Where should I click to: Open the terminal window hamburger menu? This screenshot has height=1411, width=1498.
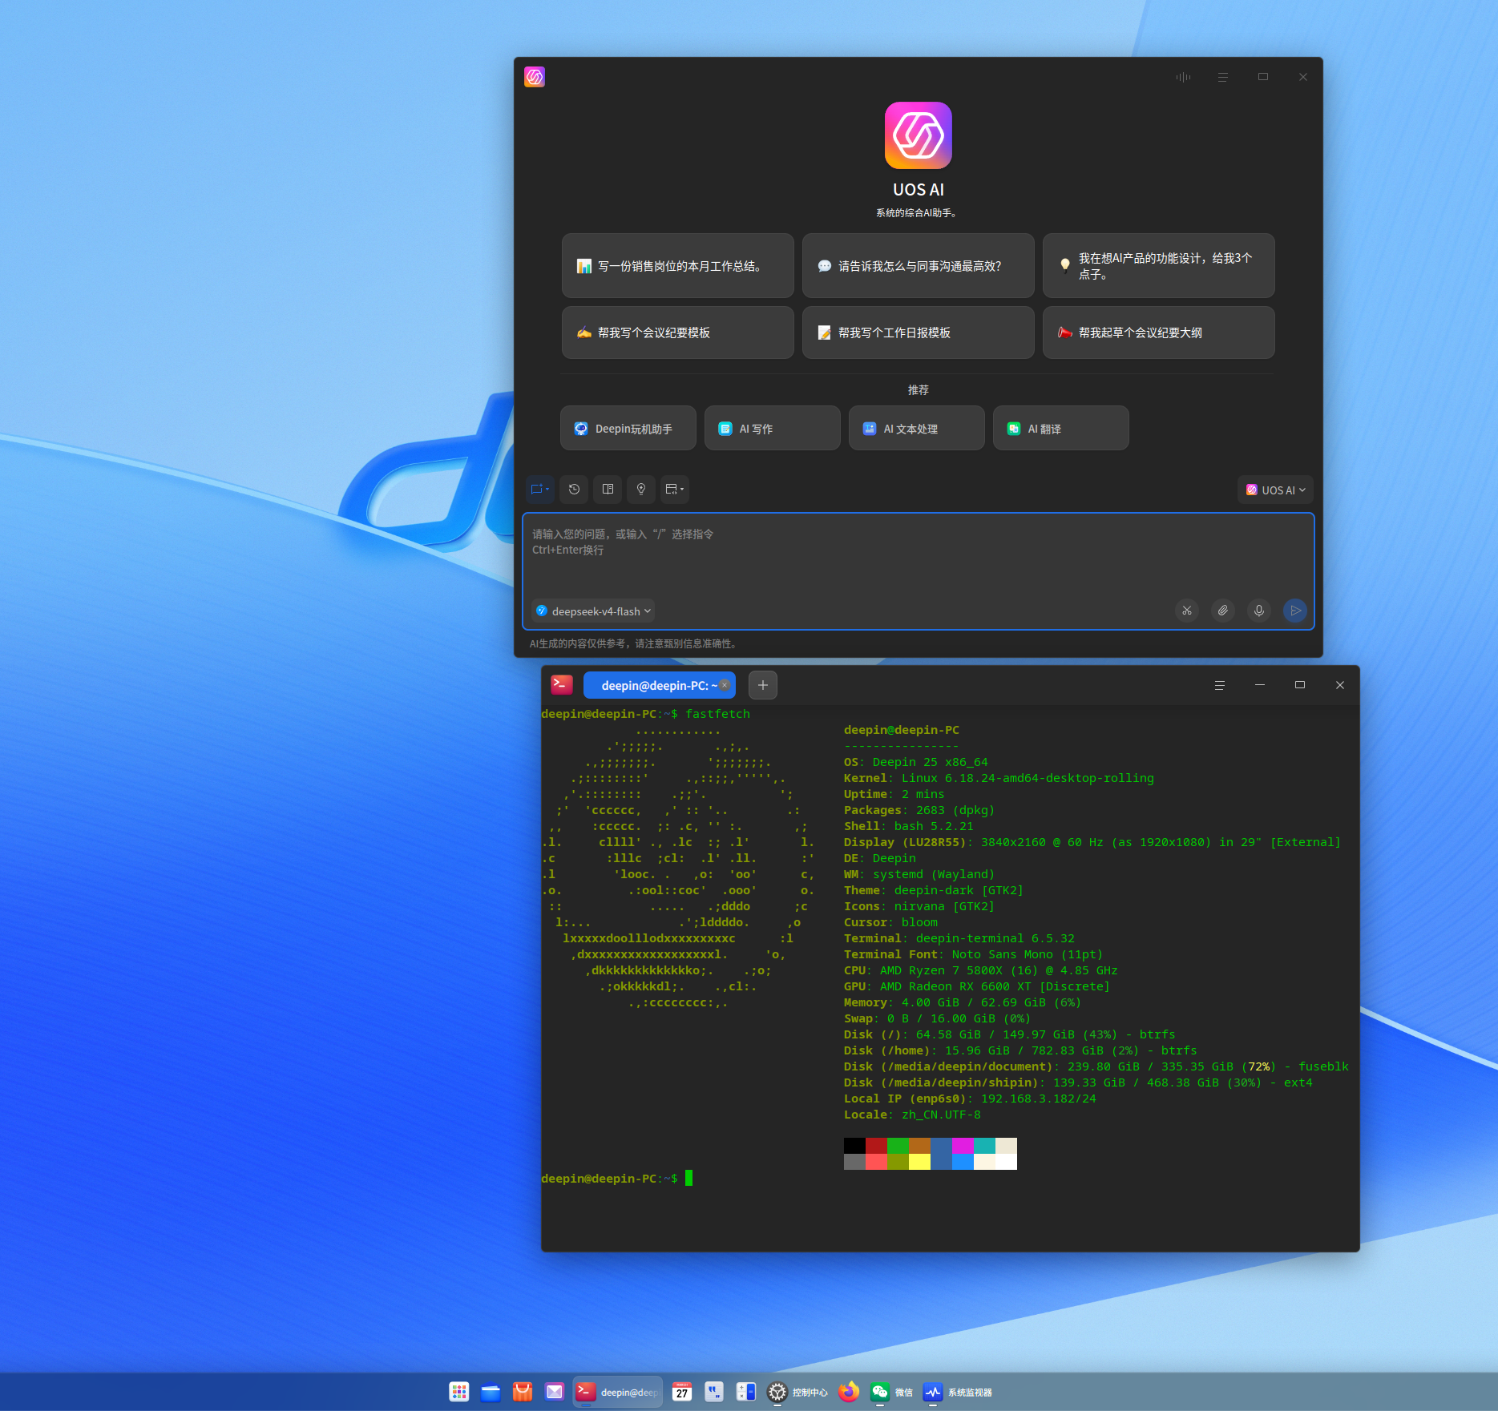pyautogui.click(x=1220, y=685)
